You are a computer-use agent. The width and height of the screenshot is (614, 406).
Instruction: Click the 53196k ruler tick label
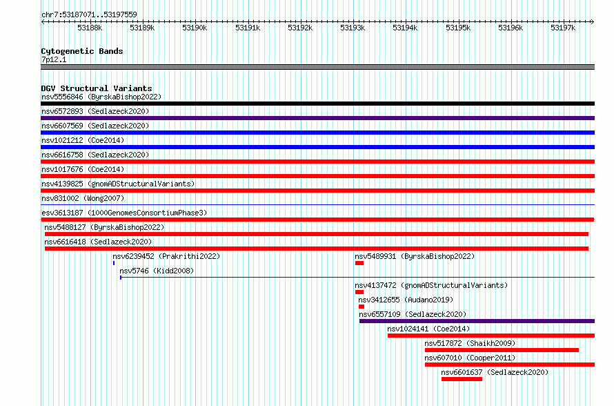[x=511, y=28]
